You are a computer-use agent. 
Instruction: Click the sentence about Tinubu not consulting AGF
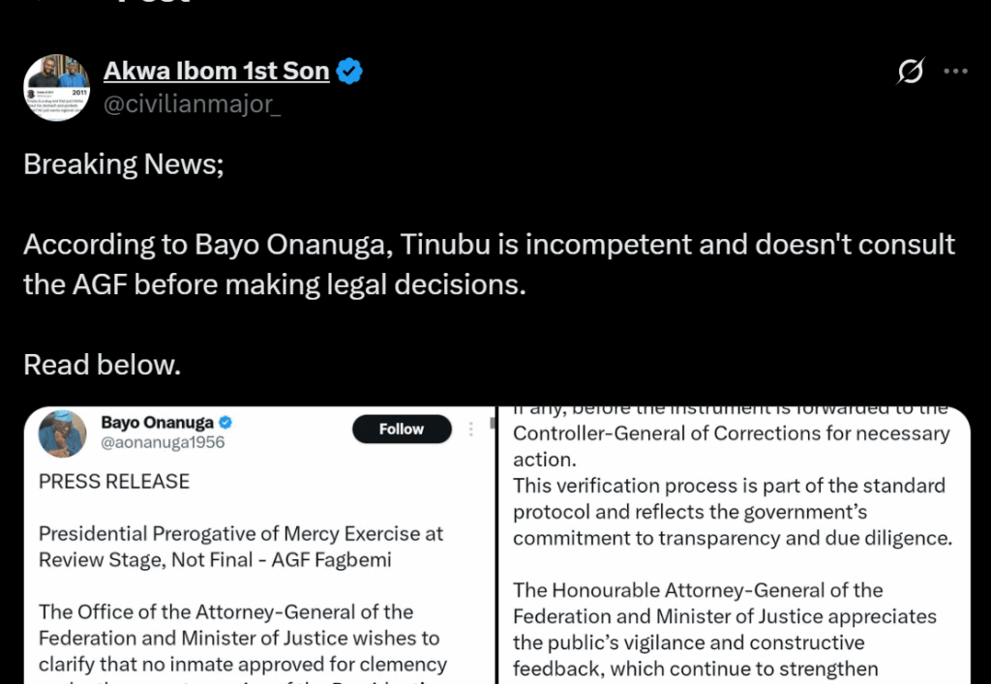[489, 264]
